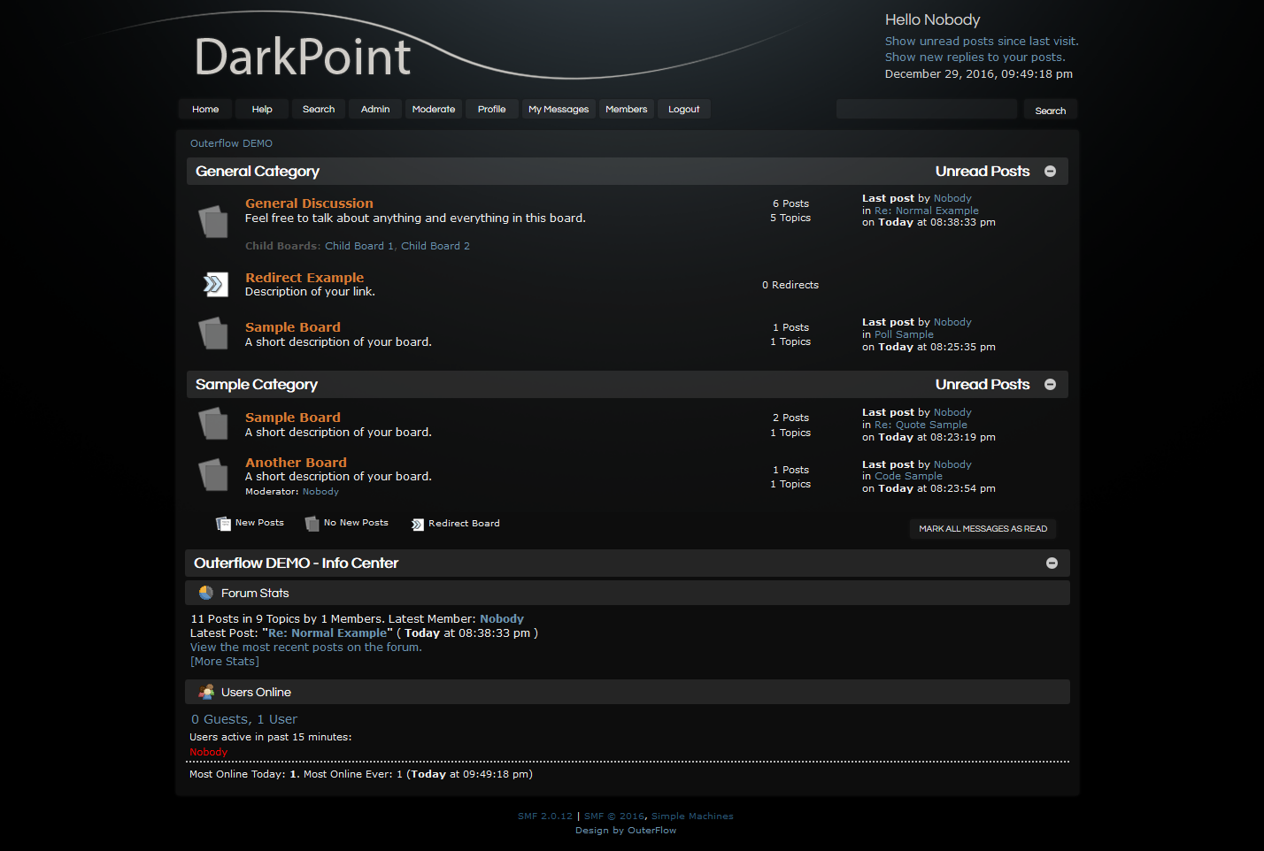Click Mark All Messages As Read button

point(983,529)
